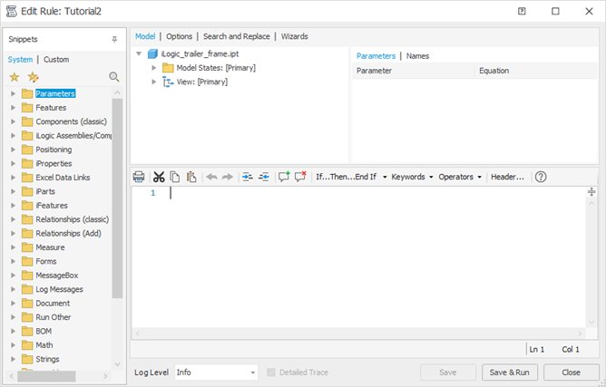Expand the View: [Primary] node
606x387 pixels.
point(154,82)
